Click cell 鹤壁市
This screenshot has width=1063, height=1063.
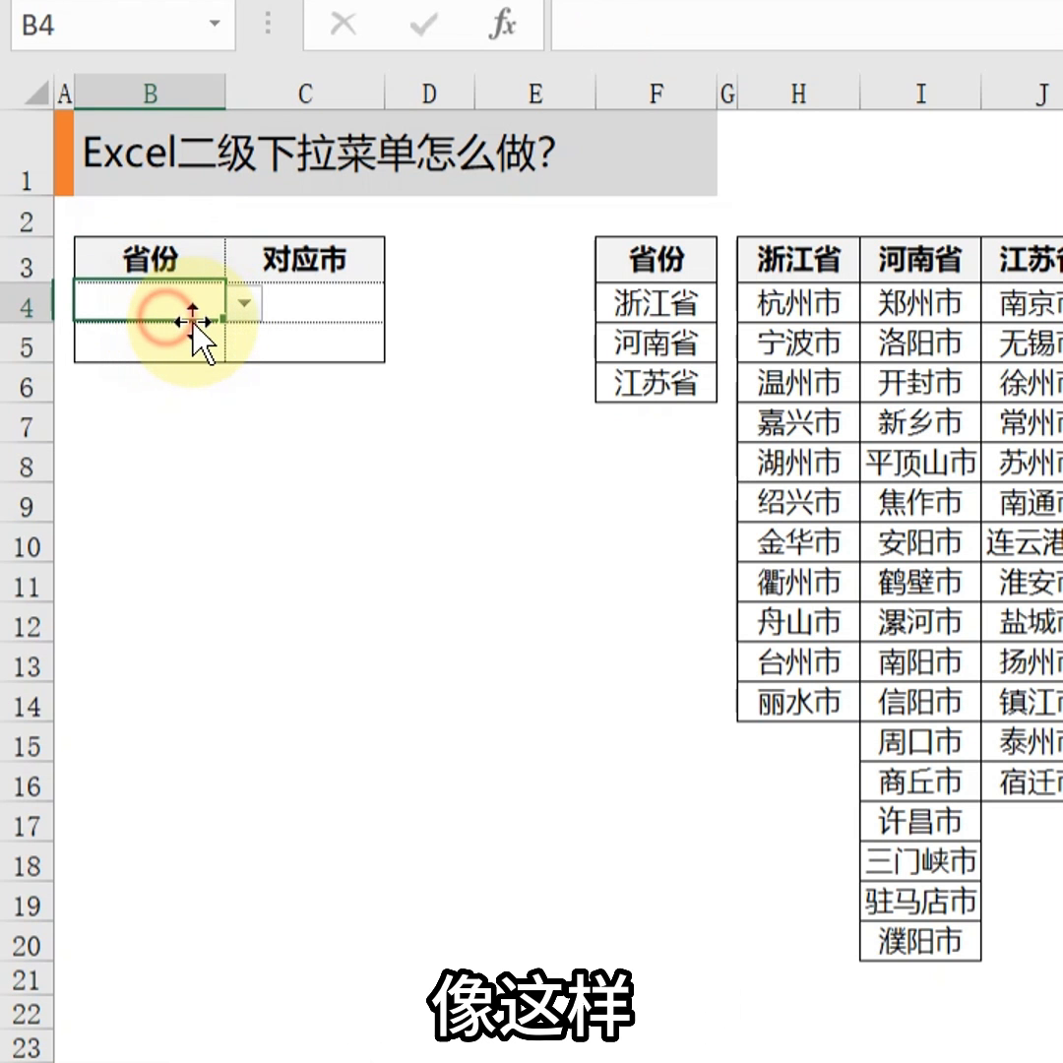920,582
